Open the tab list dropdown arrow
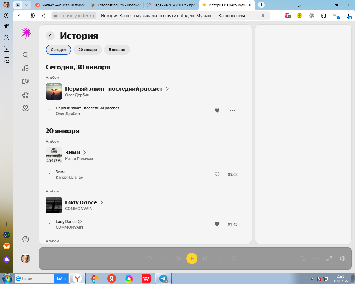Viewport: 355px width, 284px height. point(27,5)
